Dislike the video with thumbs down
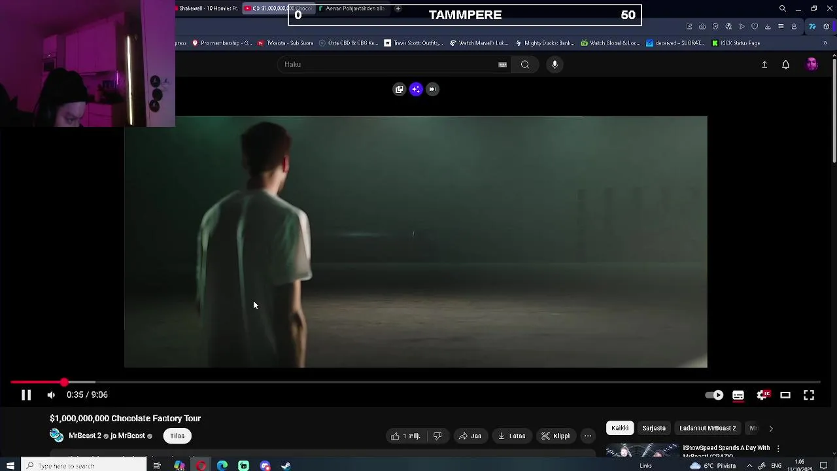The image size is (837, 471). (x=437, y=436)
